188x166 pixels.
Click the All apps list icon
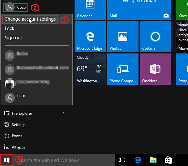(x=7, y=147)
